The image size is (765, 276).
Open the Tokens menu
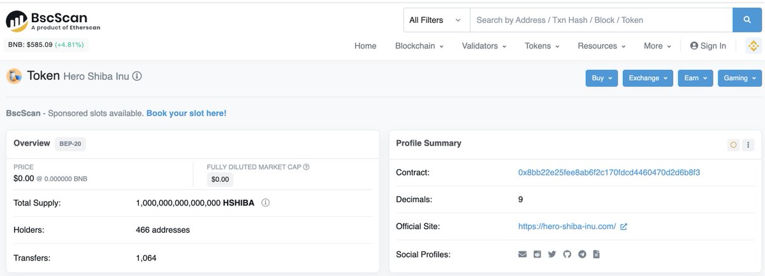pos(542,46)
